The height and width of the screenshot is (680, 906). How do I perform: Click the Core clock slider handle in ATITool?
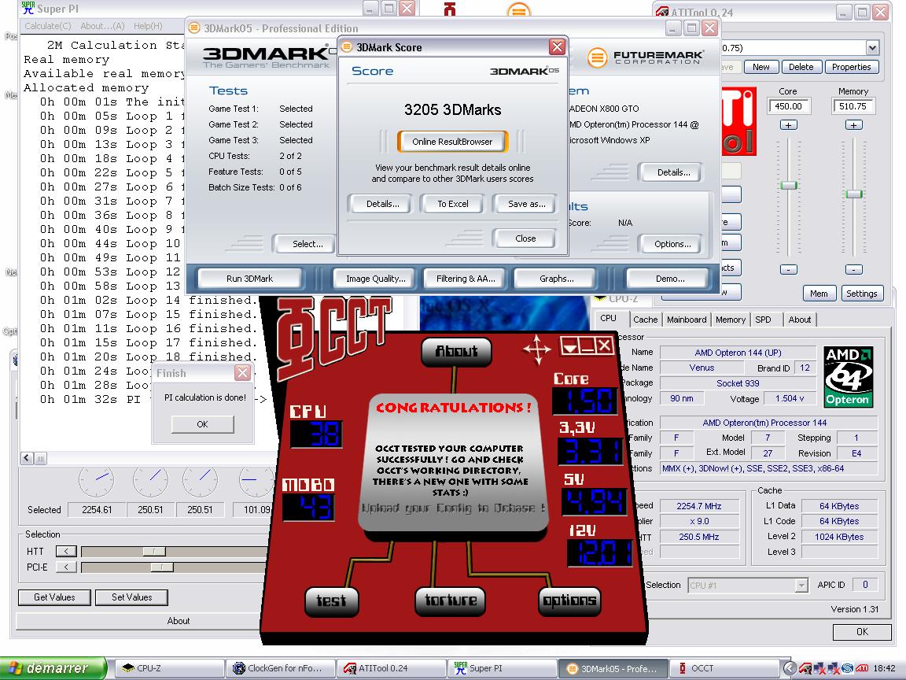(789, 185)
